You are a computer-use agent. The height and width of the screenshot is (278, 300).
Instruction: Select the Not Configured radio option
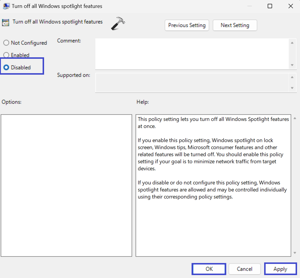pos(6,43)
